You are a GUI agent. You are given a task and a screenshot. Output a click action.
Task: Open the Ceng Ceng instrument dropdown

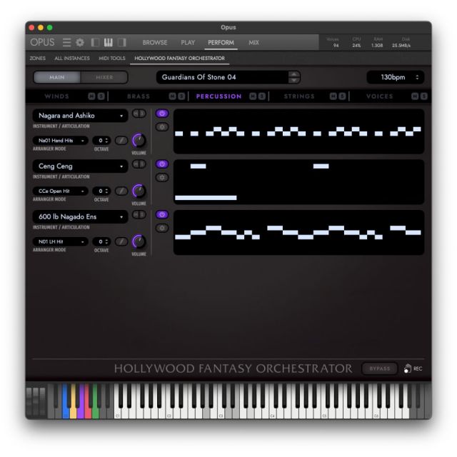click(80, 166)
